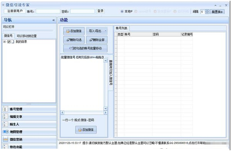Collapse the 导航 panel chevron
The height and width of the screenshot is (151, 231).
click(x=53, y=20)
